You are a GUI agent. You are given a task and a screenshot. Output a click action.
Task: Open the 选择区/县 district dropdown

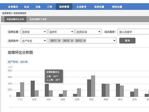click(88, 32)
